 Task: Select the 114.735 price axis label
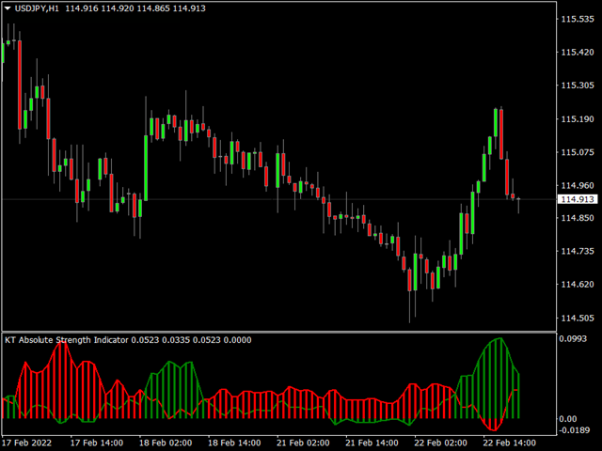point(577,251)
